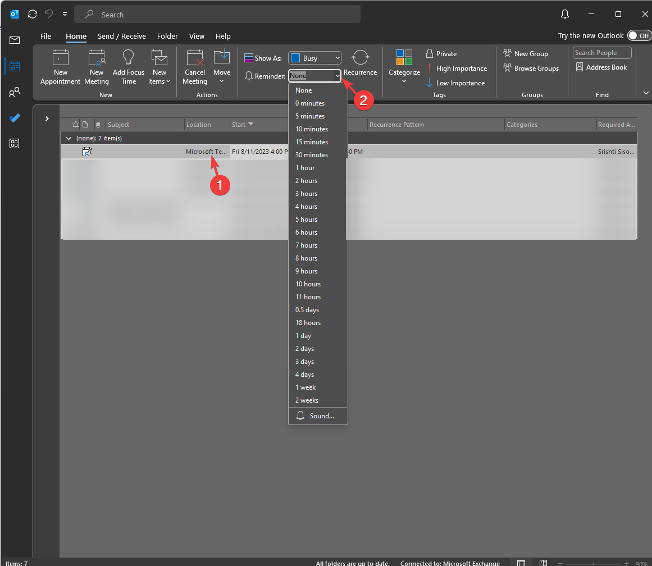The width and height of the screenshot is (652, 566).
Task: Choose 1 hour reminder
Action: [318, 167]
